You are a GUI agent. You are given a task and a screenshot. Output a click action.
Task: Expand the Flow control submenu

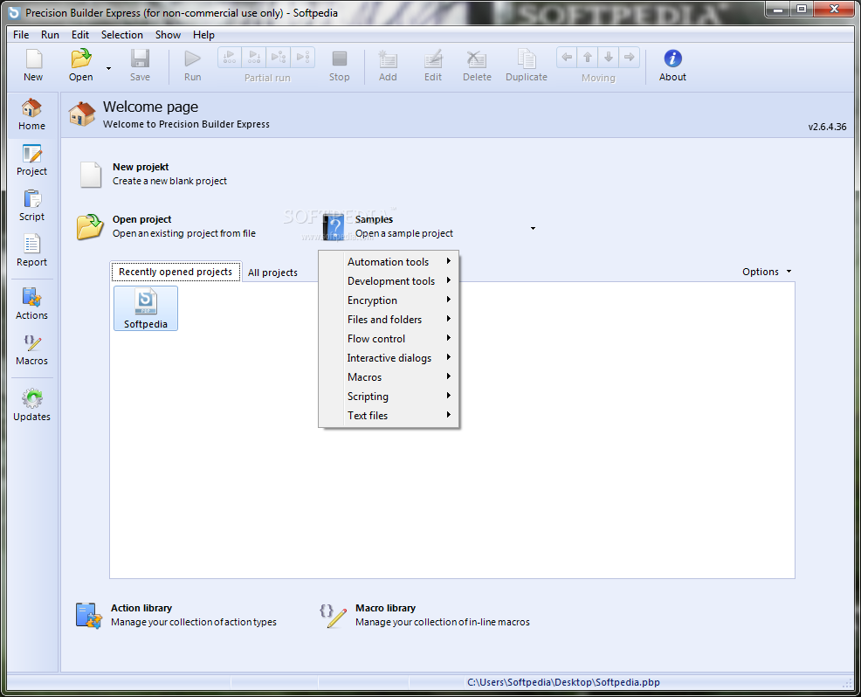389,339
